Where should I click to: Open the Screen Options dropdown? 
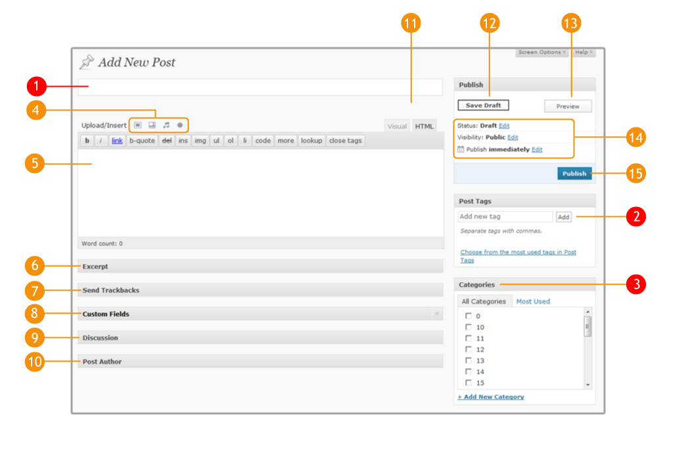(542, 53)
